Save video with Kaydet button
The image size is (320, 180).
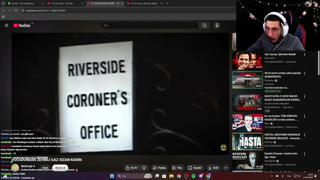click(195, 168)
